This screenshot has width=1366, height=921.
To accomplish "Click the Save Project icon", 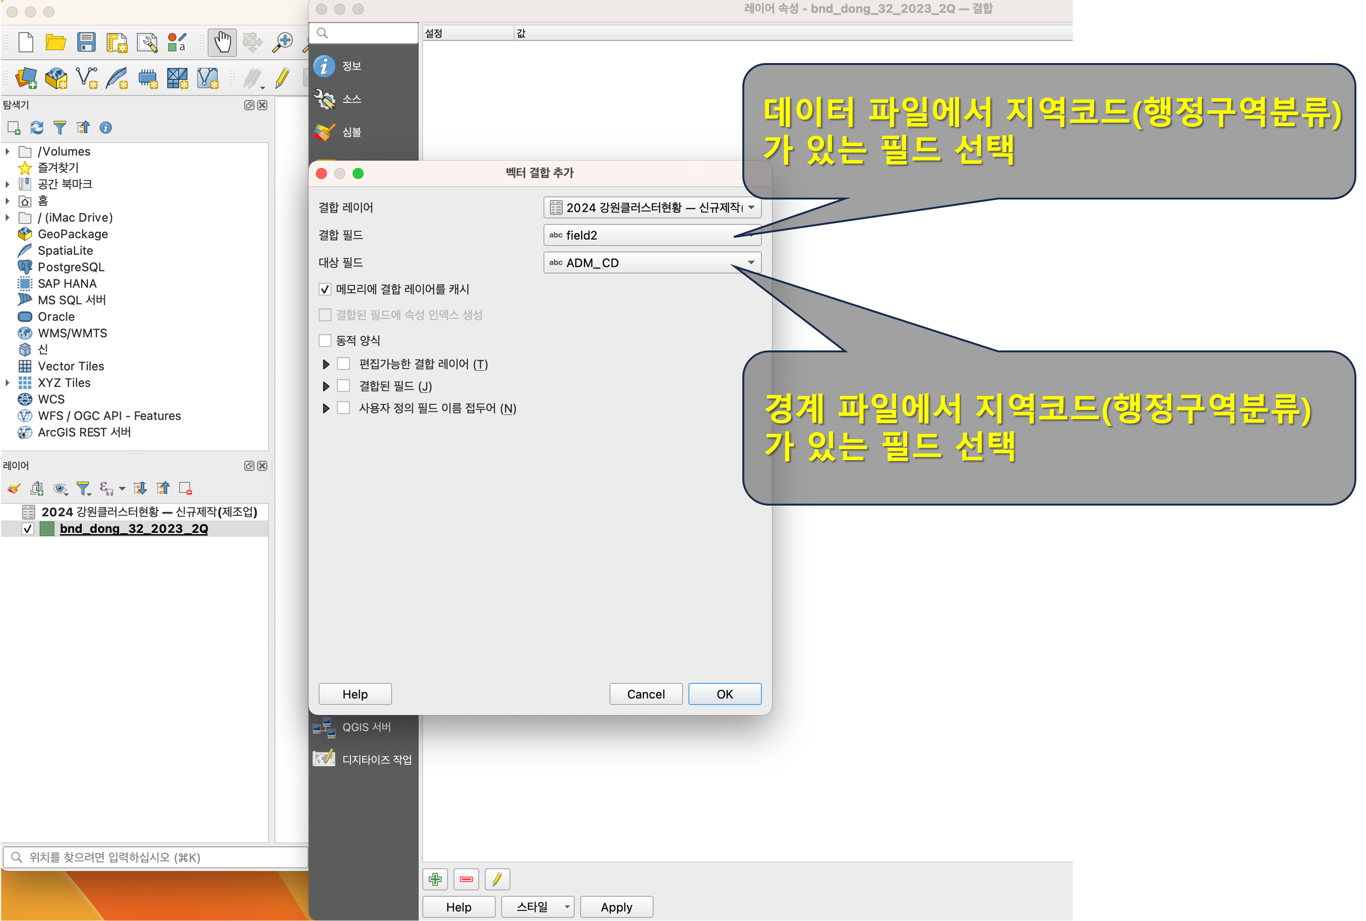I will point(86,42).
